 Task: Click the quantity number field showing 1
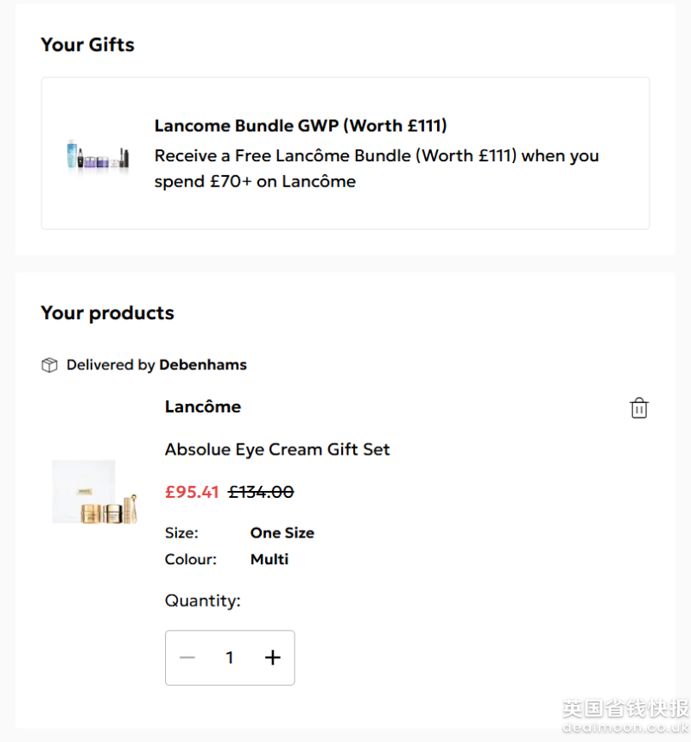230,658
